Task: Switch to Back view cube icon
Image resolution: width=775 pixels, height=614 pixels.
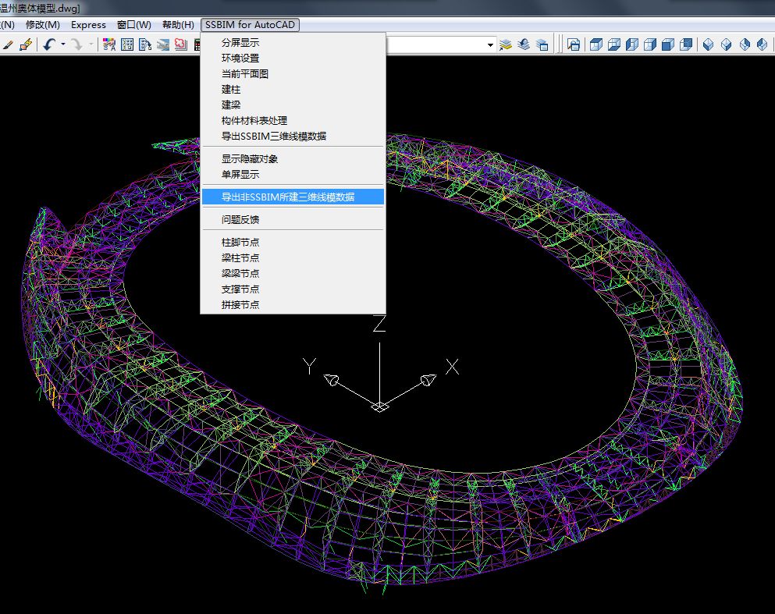Action: [x=686, y=45]
